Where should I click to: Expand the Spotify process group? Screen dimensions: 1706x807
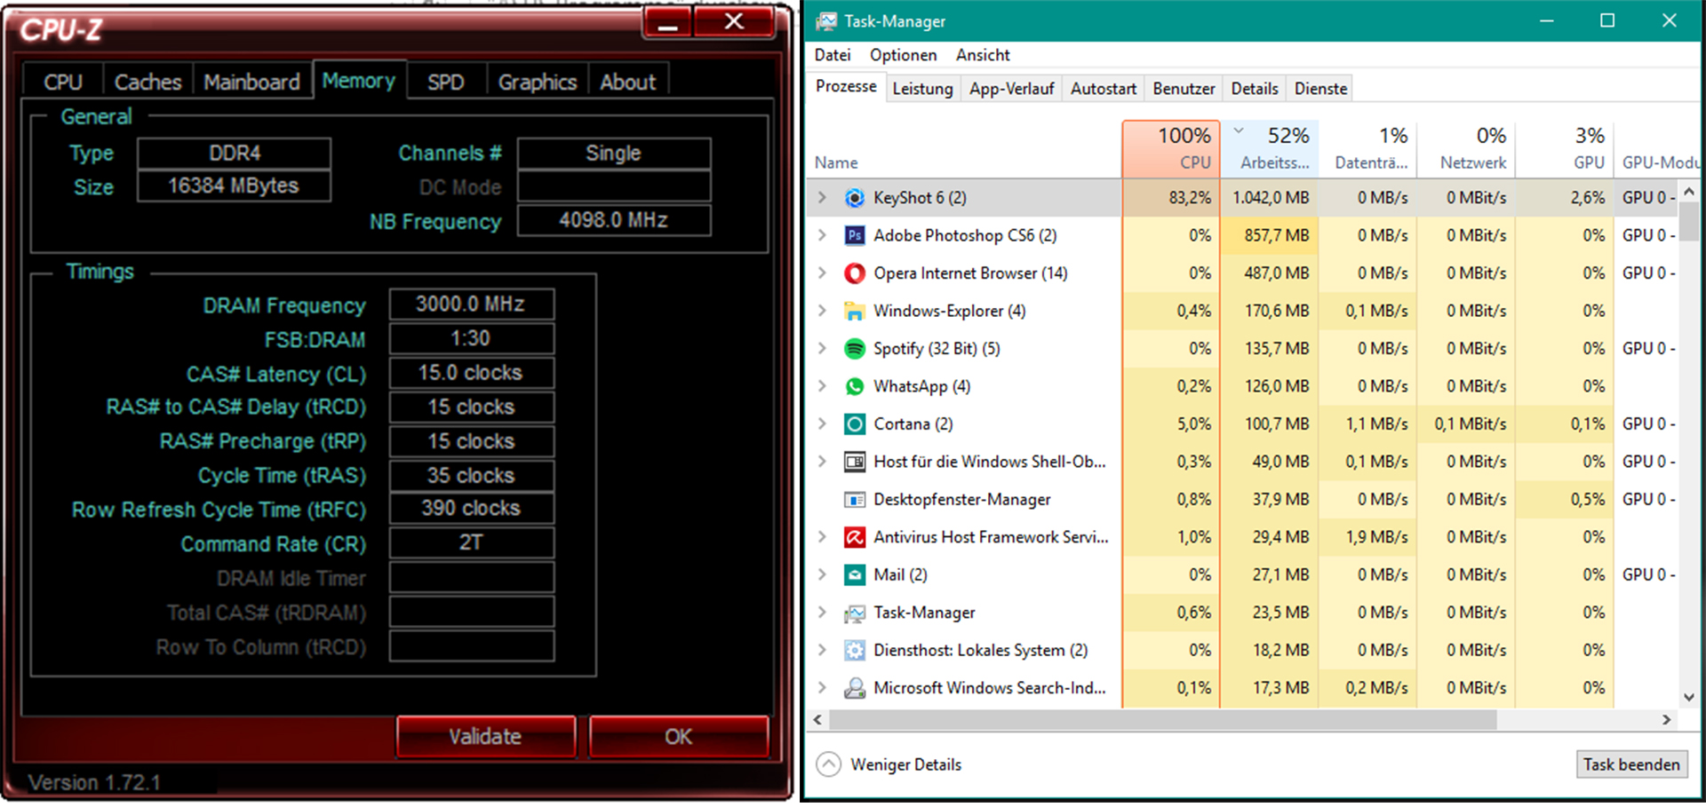pos(822,349)
